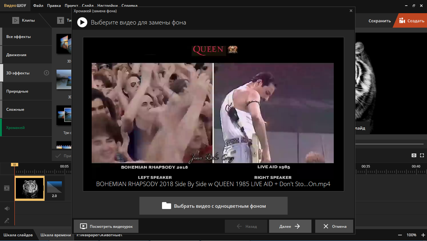Click the 00:40 mark on the time ruler

pos(416,166)
